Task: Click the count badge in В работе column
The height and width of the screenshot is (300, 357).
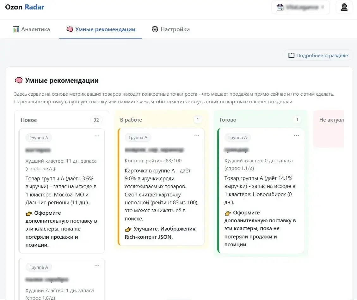Action: tap(198, 120)
